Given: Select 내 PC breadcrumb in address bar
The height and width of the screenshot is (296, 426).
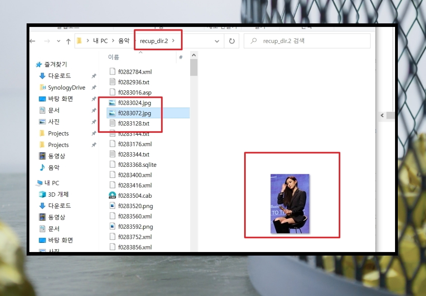Looking at the screenshot, I should [x=100, y=41].
